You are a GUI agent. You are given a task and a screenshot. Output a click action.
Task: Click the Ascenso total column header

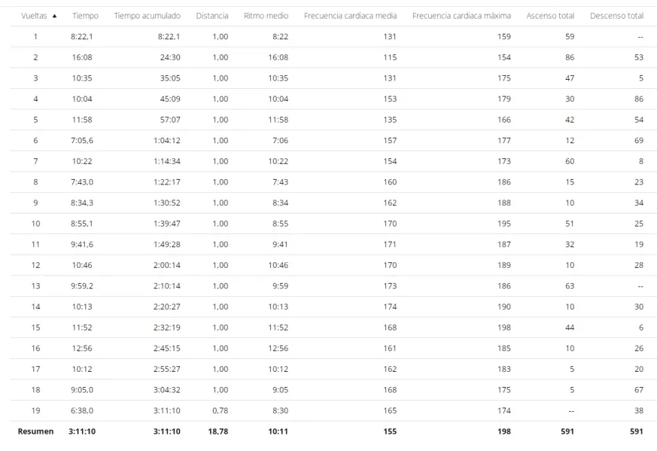click(549, 16)
